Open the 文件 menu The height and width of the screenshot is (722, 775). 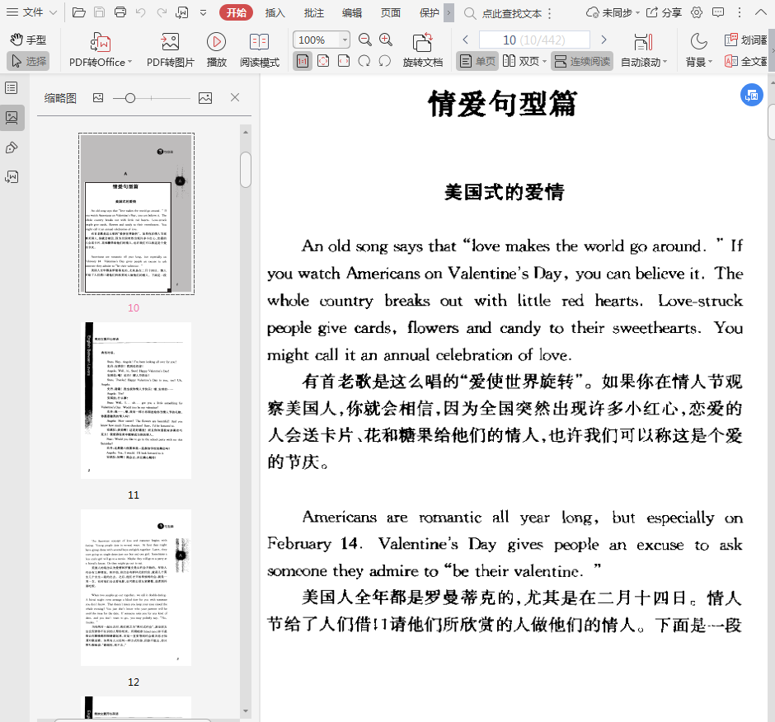coord(31,12)
